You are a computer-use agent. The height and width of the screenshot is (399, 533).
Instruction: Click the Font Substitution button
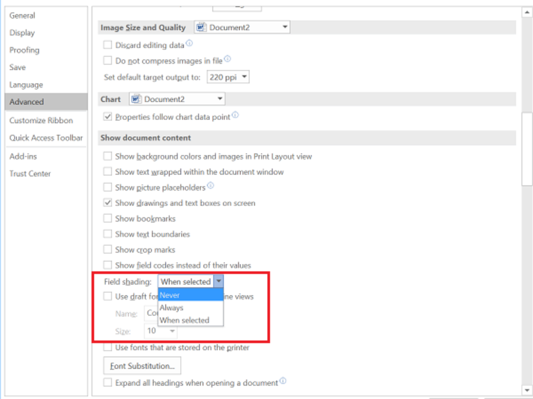[x=142, y=366]
